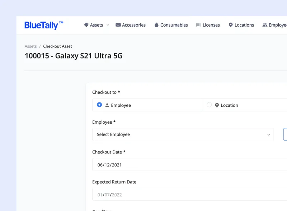The height and width of the screenshot is (211, 287).
Task: Click the BlueTally logo
Action: pyautogui.click(x=44, y=25)
